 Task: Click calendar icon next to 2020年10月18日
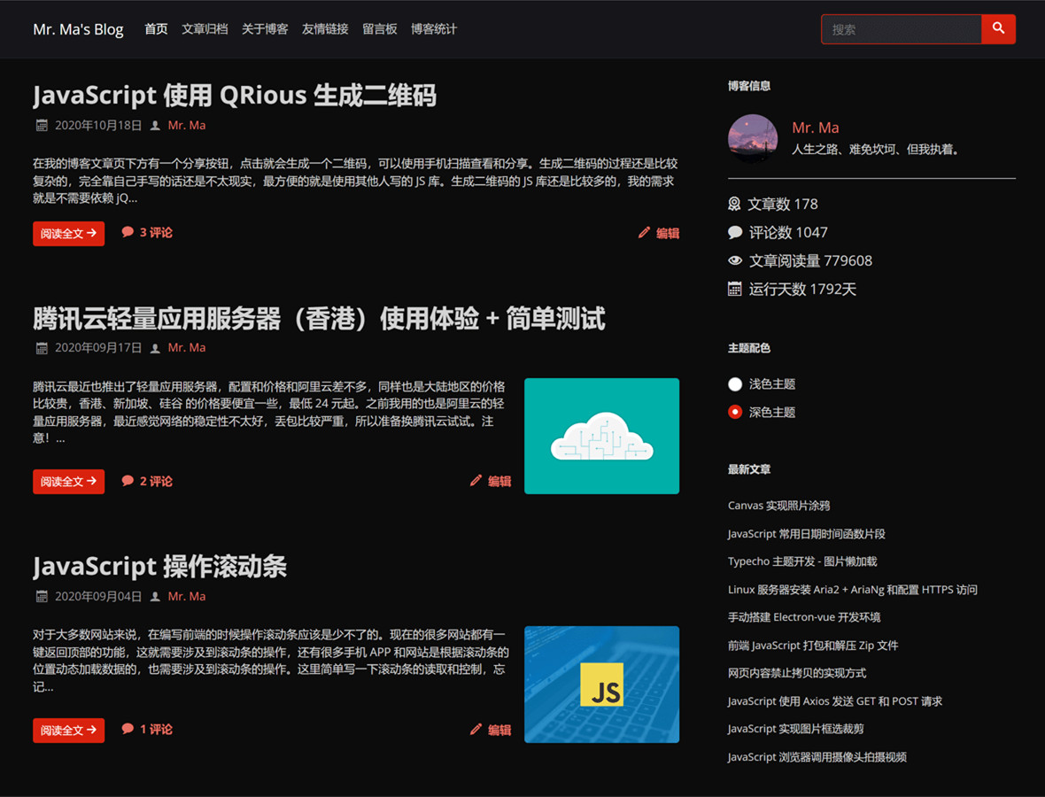[x=42, y=125]
